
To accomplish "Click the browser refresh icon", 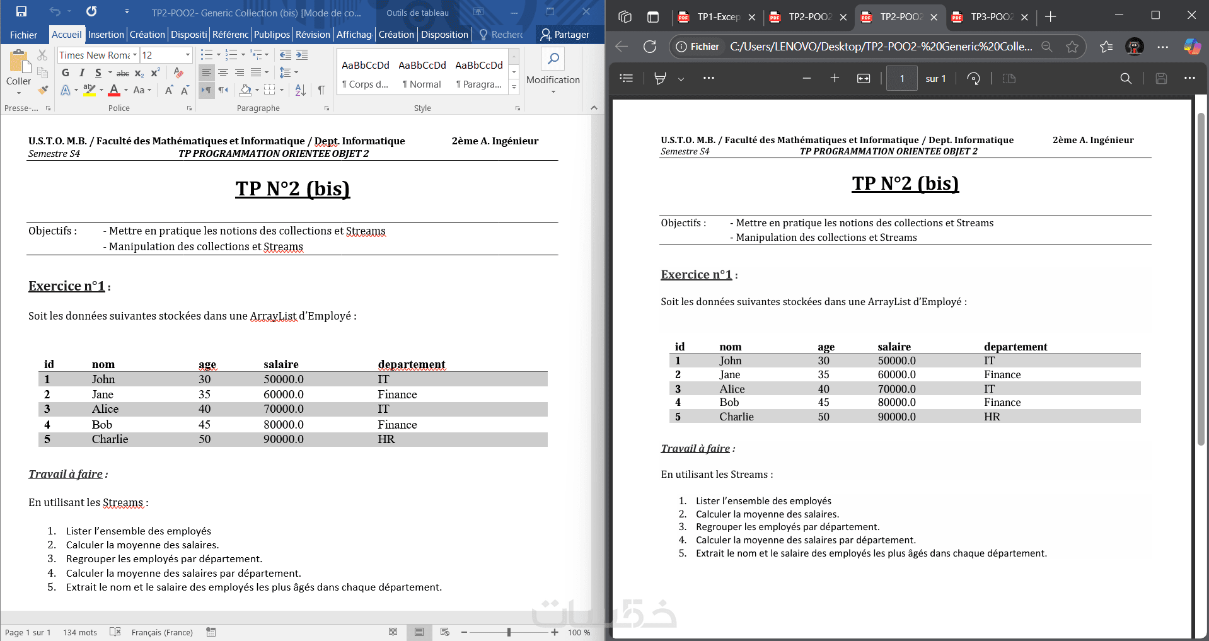I will (x=650, y=47).
